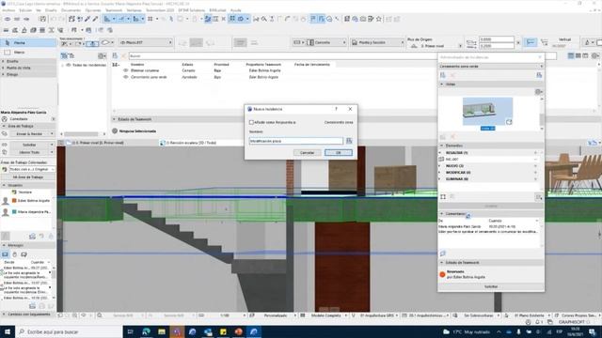Click OK in Nueva Incidencia dialog
The height and width of the screenshot is (338, 602).
click(339, 152)
